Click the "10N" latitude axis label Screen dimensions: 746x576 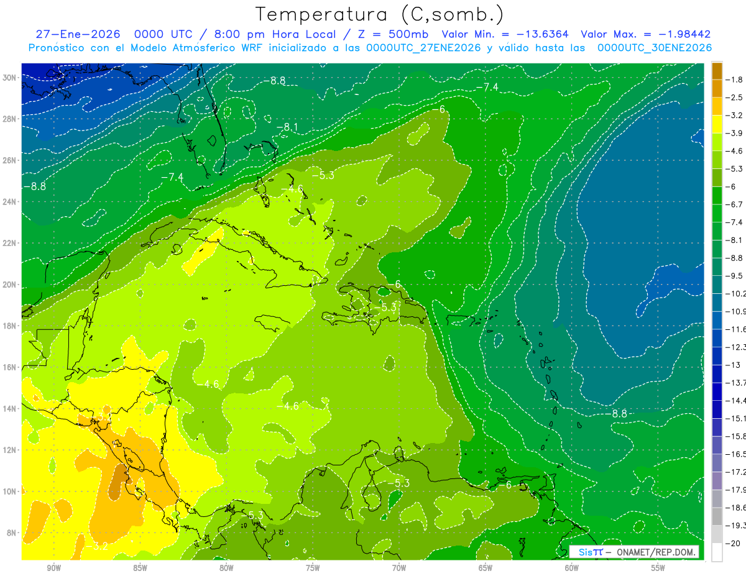point(10,491)
